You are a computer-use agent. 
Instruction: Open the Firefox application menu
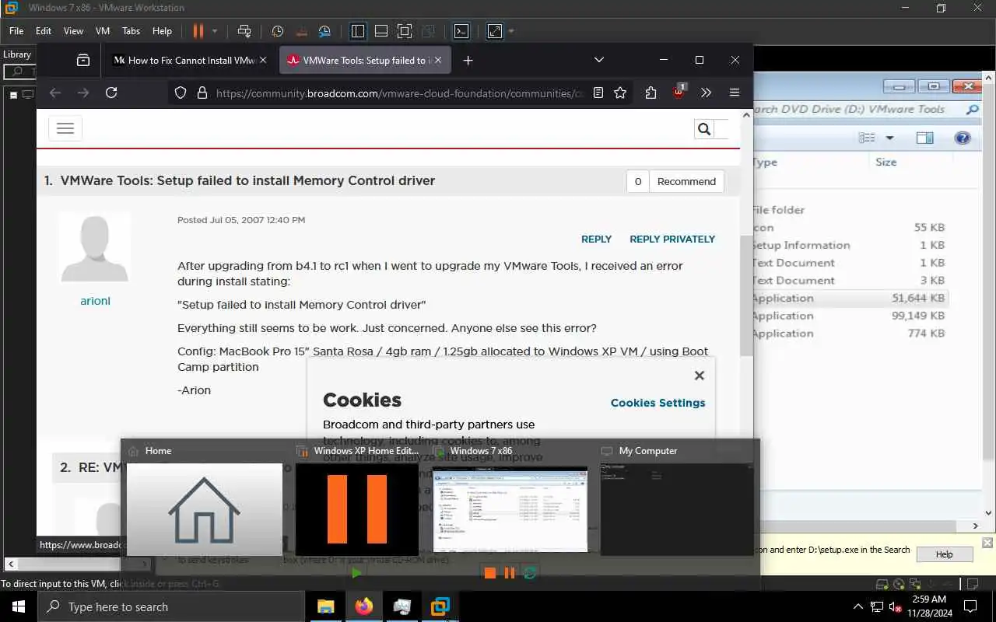[x=734, y=93]
